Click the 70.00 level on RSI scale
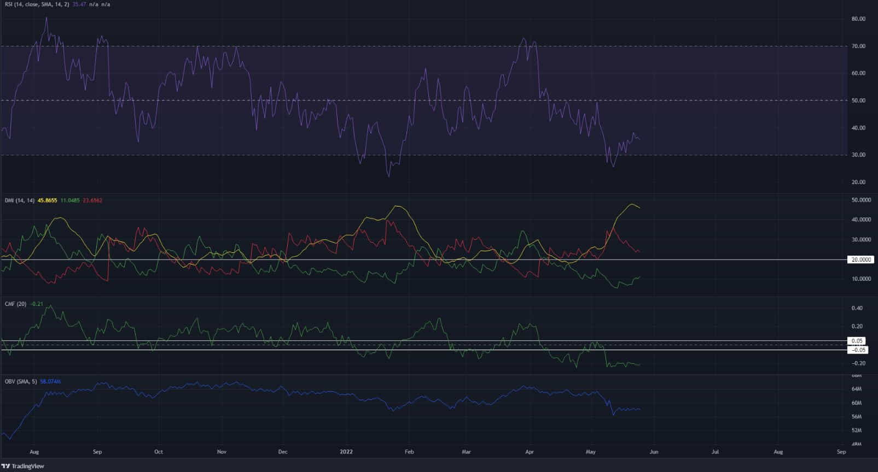878x472 pixels. [858, 46]
